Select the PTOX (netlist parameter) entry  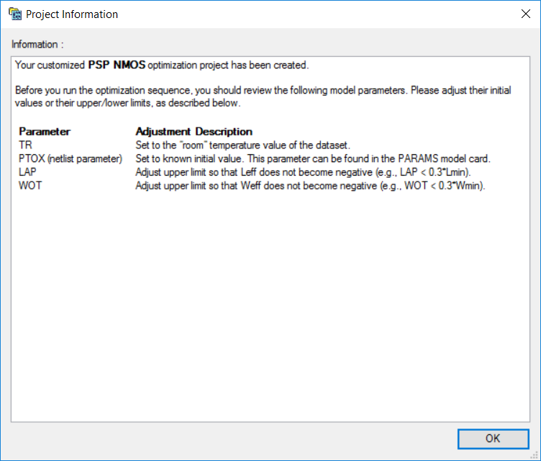point(71,158)
